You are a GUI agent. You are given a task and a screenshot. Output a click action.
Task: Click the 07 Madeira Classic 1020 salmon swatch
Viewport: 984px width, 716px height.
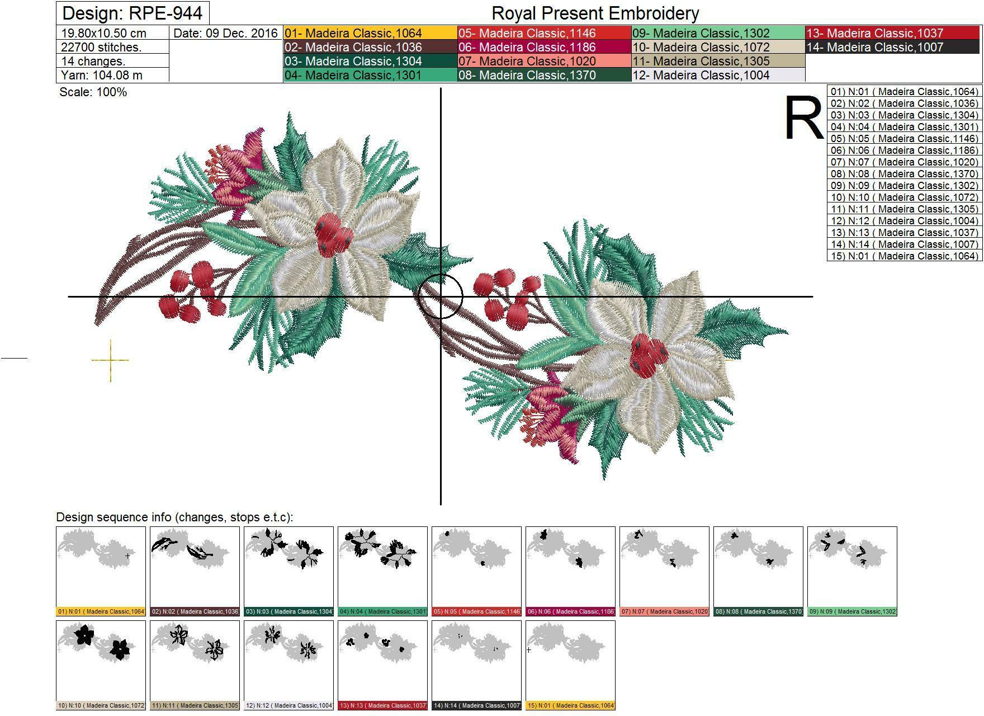(544, 61)
